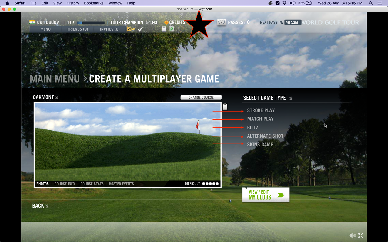Open the Help menu
The height and width of the screenshot is (242, 388).
click(131, 3)
